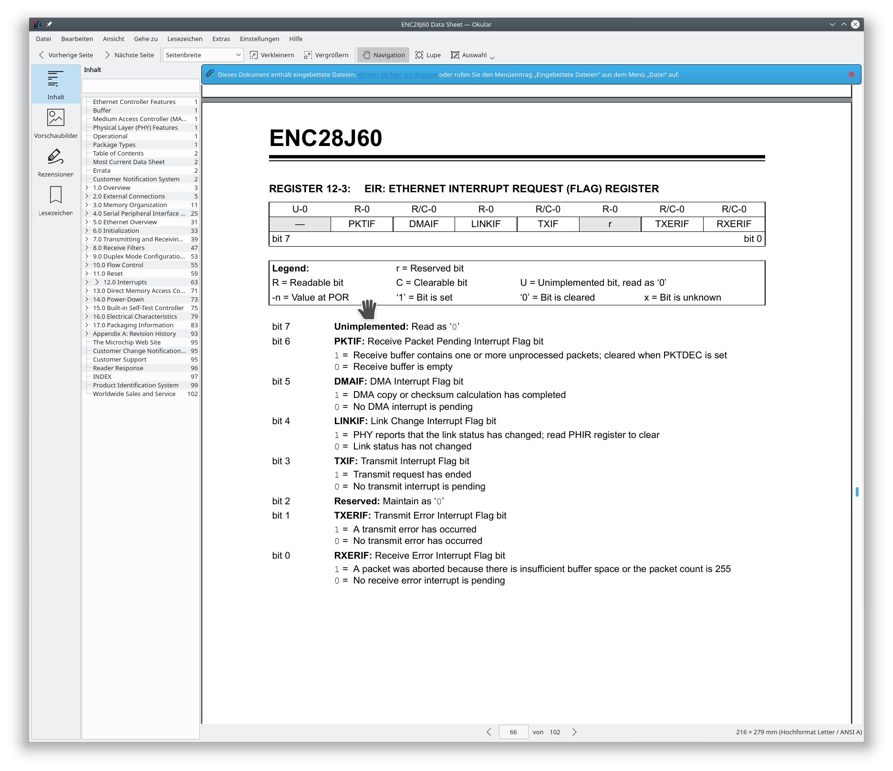This screenshot has height=771, width=893.
Task: Dismiss the embedded files notification
Action: coord(851,74)
